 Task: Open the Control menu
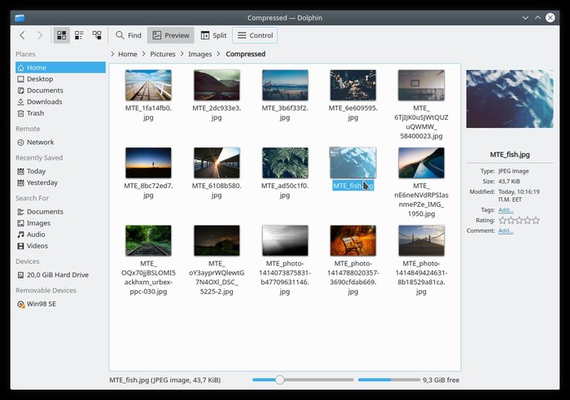pos(255,35)
